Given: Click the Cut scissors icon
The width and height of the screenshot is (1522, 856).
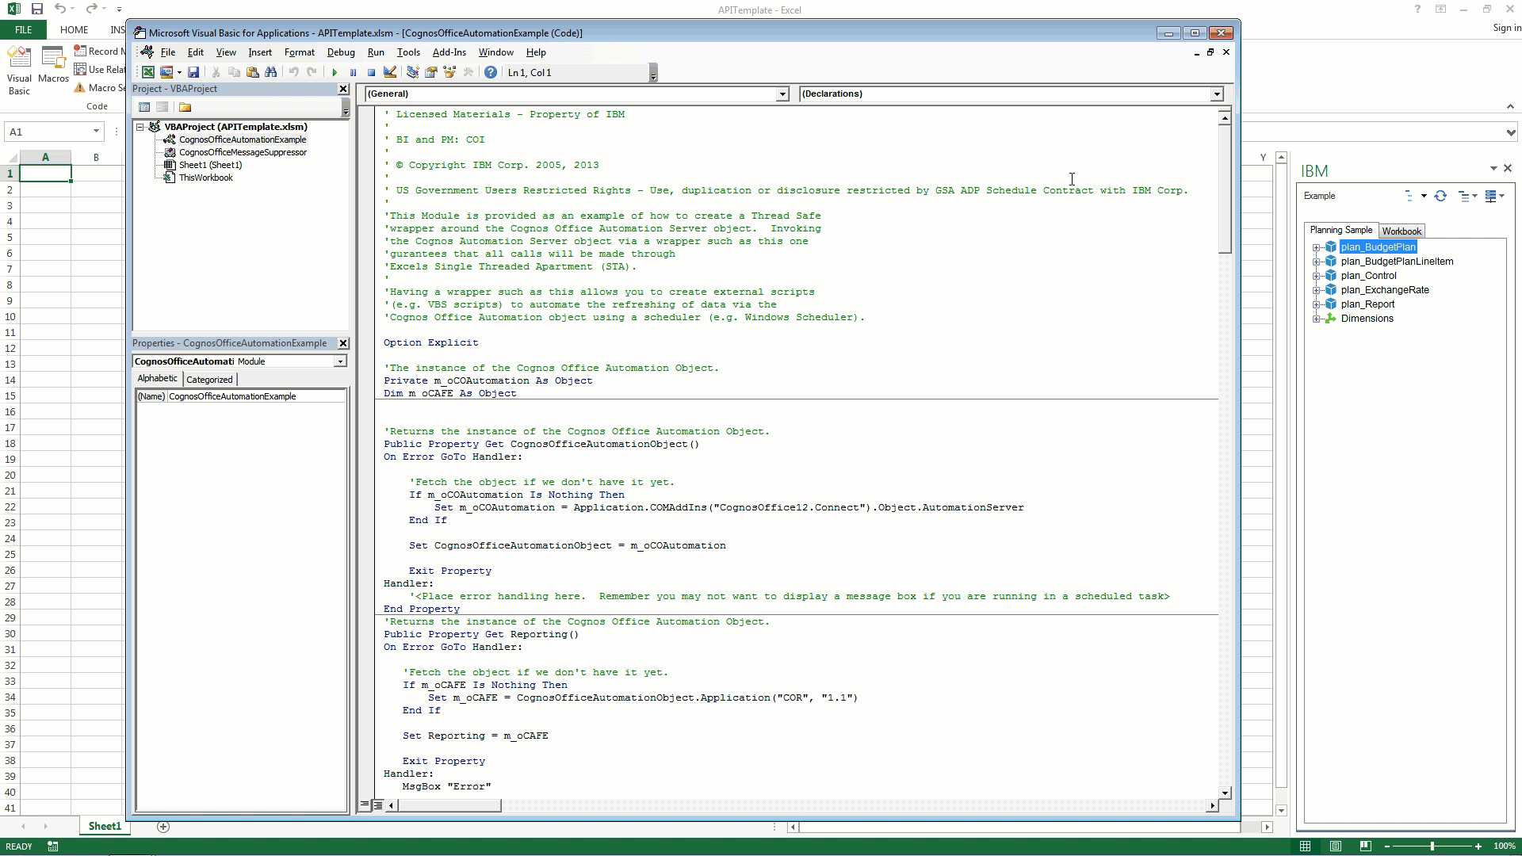Looking at the screenshot, I should tap(216, 72).
